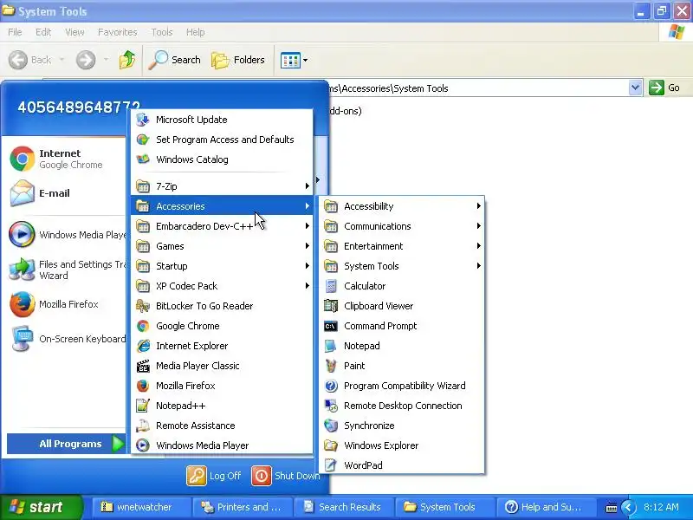Open the View menu
The height and width of the screenshot is (520, 693).
(x=74, y=32)
